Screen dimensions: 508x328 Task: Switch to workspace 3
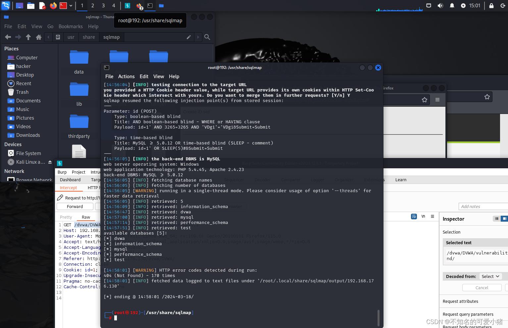point(103,6)
